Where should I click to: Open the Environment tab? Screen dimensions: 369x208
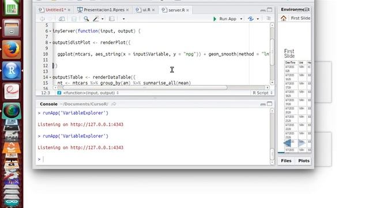click(295, 9)
